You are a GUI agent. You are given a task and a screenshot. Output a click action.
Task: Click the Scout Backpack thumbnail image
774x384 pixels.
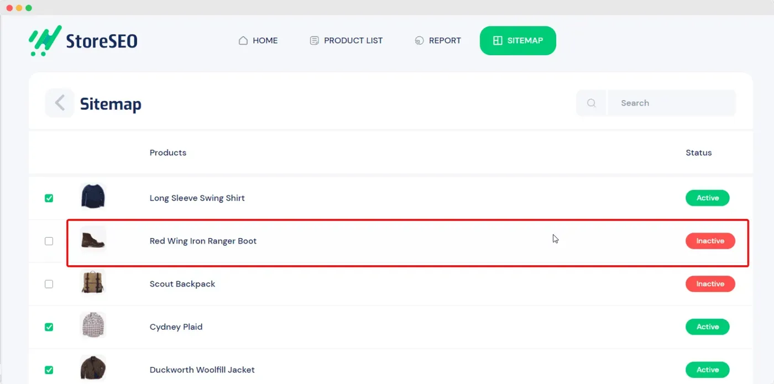[x=92, y=283]
